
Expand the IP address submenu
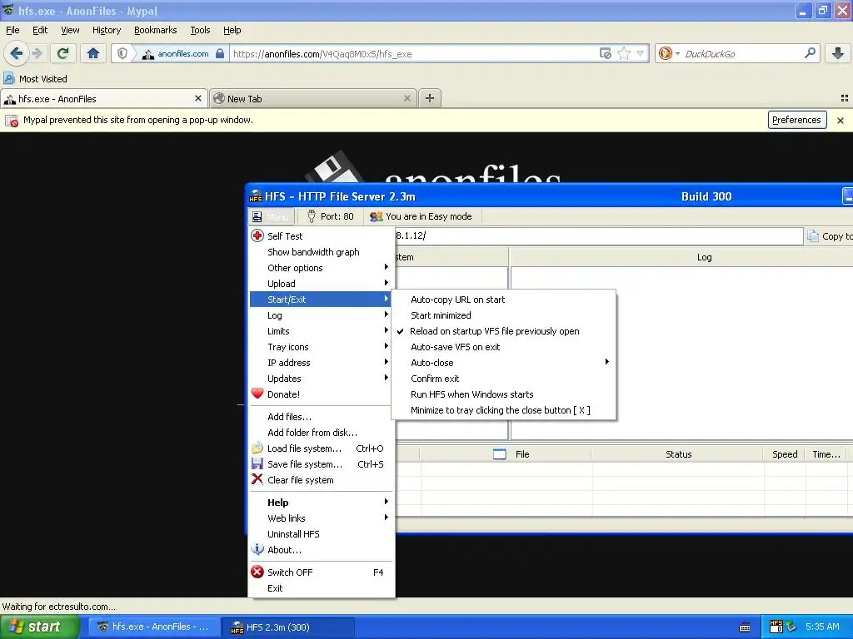[321, 363]
